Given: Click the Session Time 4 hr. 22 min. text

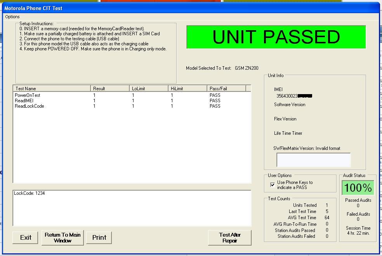Looking at the screenshot, I should (358, 230).
